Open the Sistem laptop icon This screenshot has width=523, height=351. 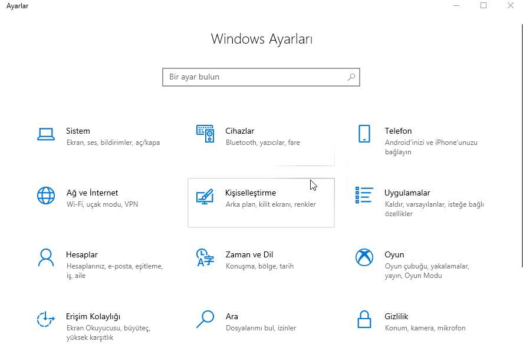coord(46,134)
